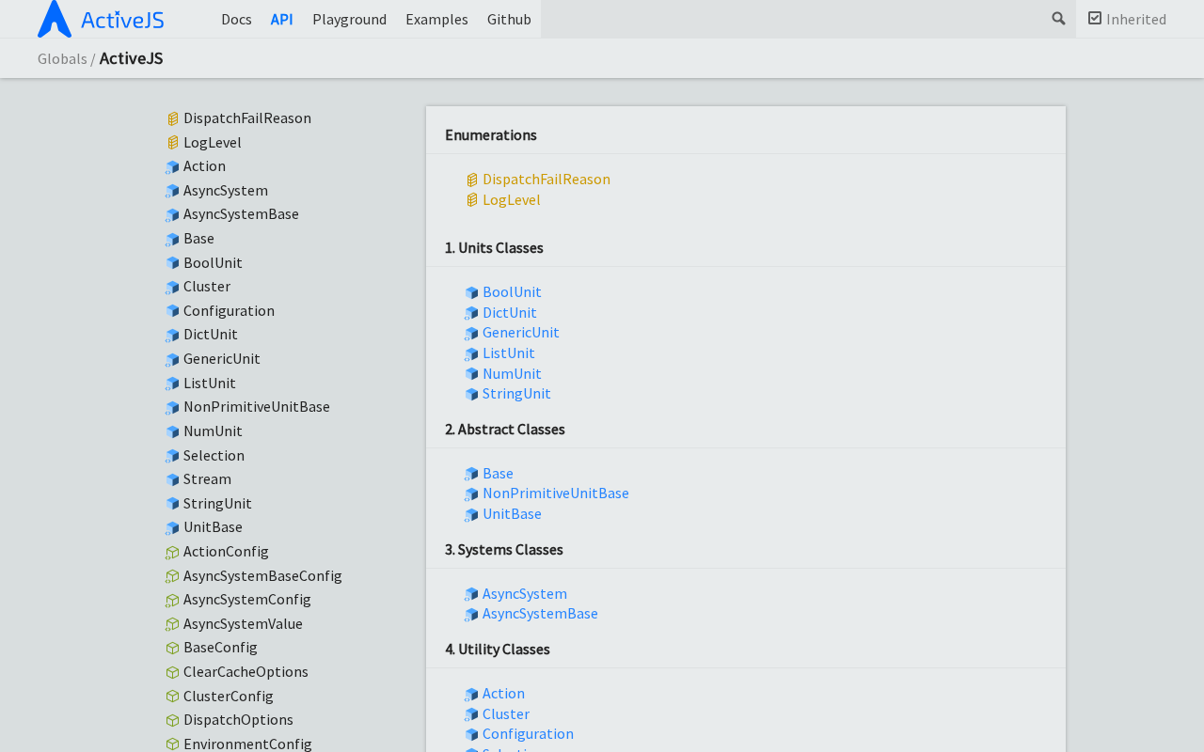
Task: Open the Examples navigation link
Action: 436,19
